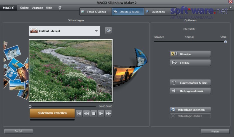
Task: Jump to start with the skip-to-beginning control
Action: point(79,113)
